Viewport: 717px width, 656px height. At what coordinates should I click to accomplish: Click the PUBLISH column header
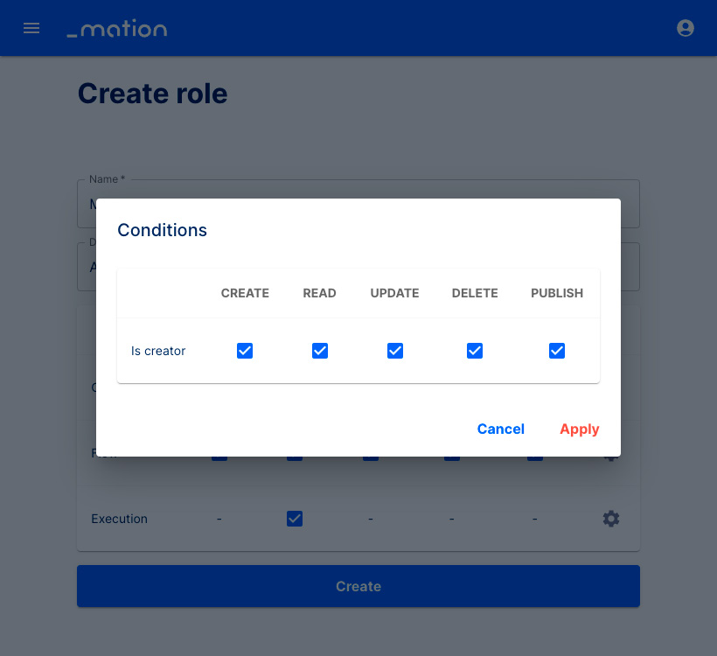tap(557, 293)
